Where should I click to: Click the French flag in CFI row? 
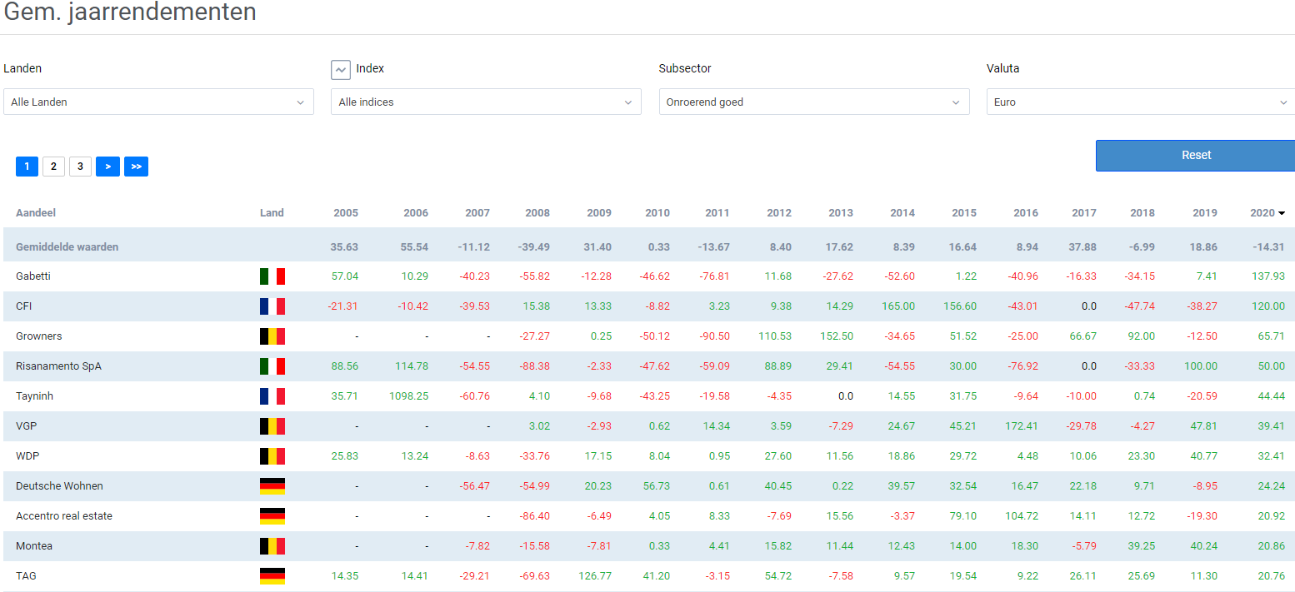(272, 306)
